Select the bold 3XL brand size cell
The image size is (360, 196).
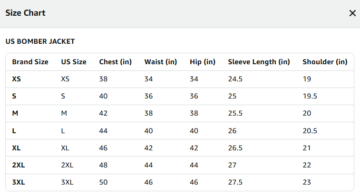(19, 182)
